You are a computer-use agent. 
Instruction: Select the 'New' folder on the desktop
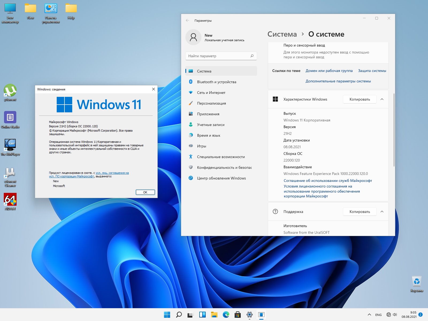point(30,11)
